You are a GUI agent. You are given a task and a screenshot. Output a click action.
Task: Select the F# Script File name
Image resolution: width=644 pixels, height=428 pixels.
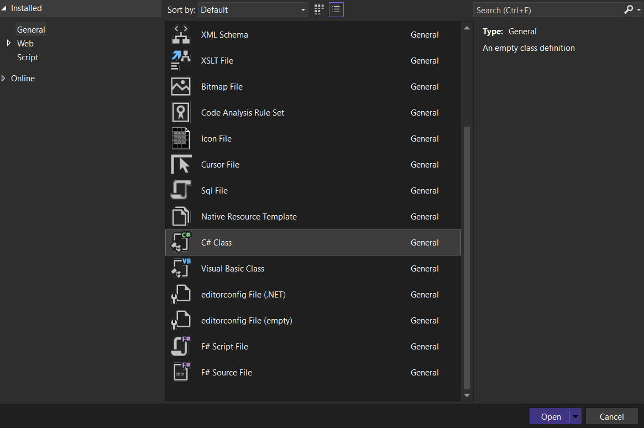coord(224,347)
